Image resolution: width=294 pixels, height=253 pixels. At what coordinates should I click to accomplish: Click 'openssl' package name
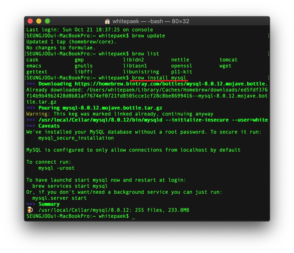pos(181,66)
